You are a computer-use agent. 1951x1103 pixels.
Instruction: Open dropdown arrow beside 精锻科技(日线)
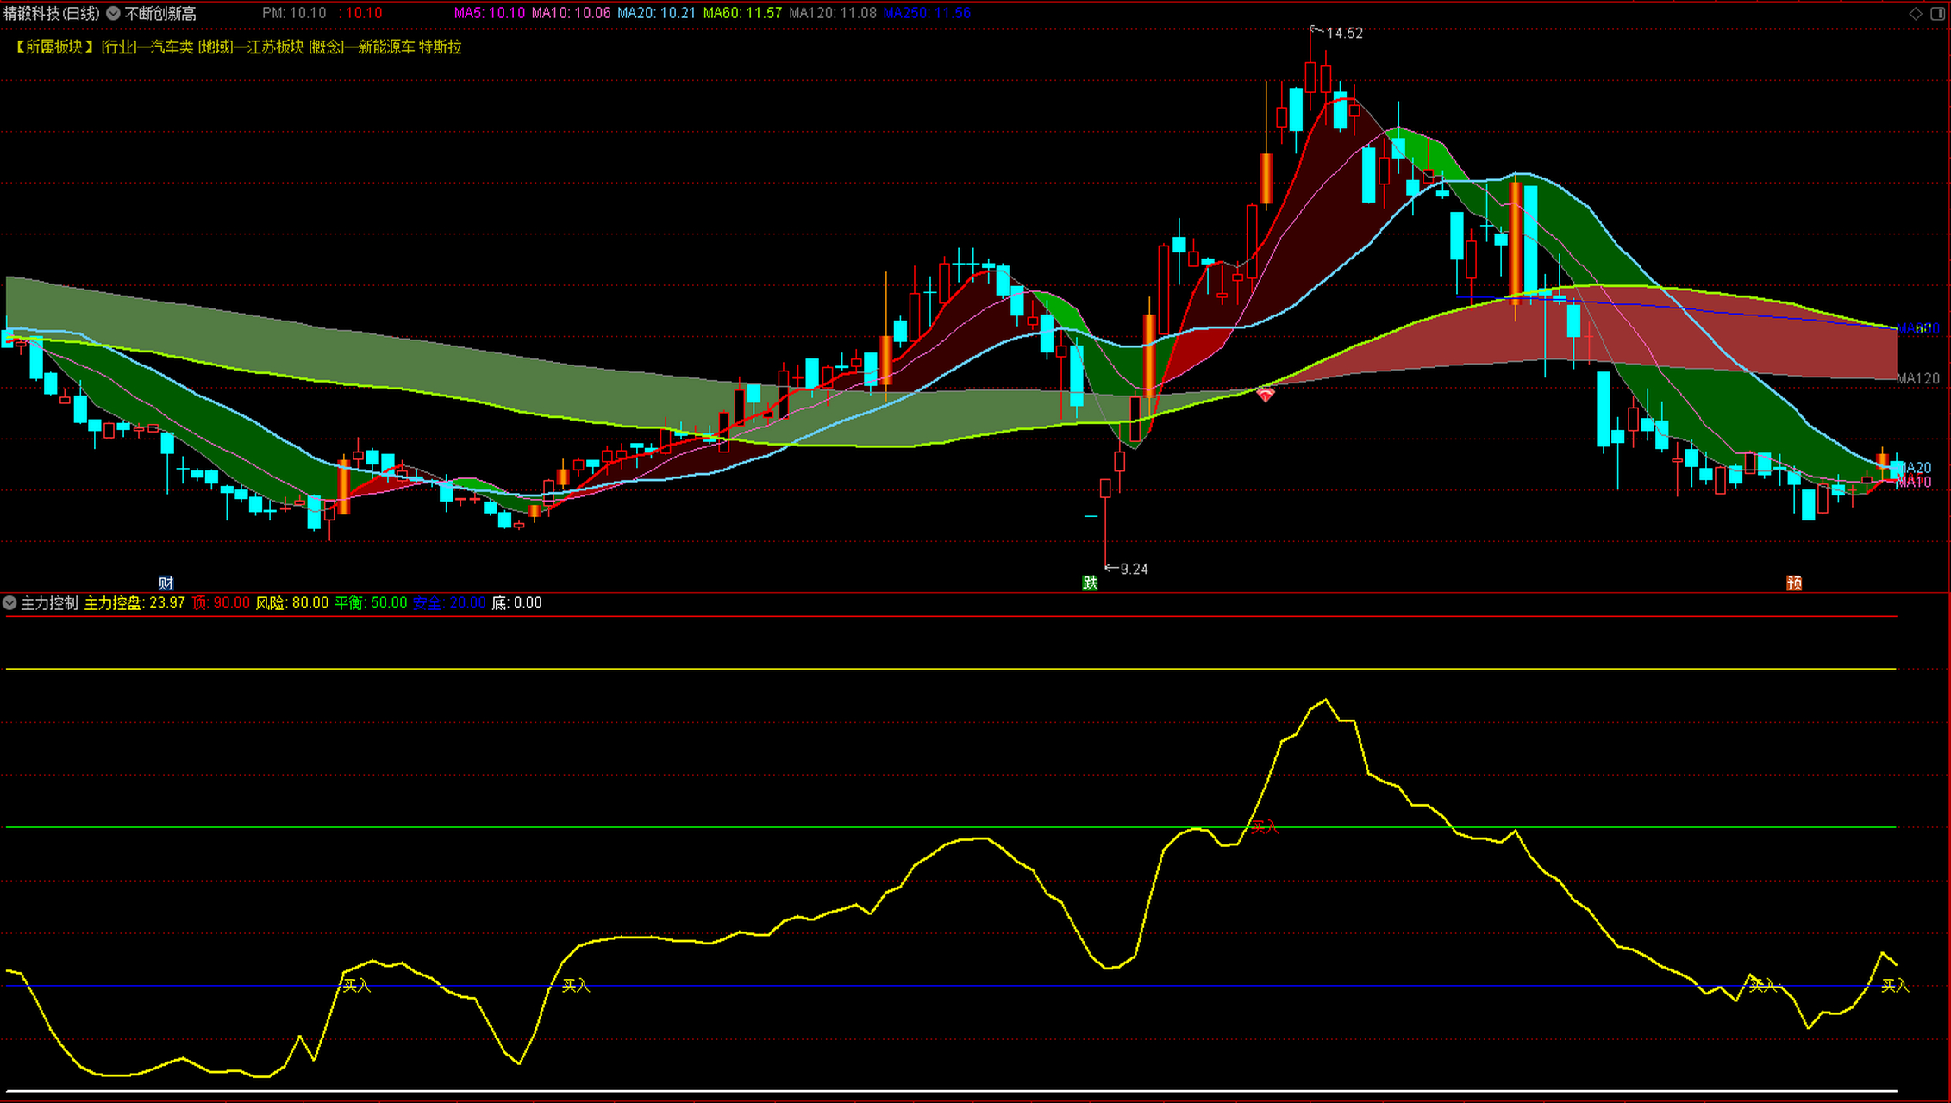(113, 14)
